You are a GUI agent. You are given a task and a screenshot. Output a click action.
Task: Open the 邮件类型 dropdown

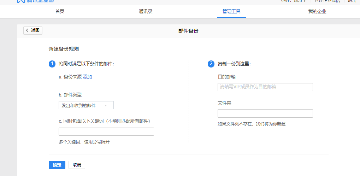(x=86, y=105)
